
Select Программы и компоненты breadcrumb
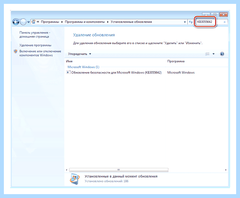tap(85, 22)
